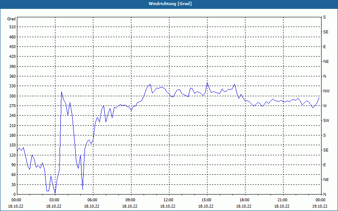Click the 09:00 time label
This screenshot has height=211, width=338.
pyautogui.click(x=130, y=200)
